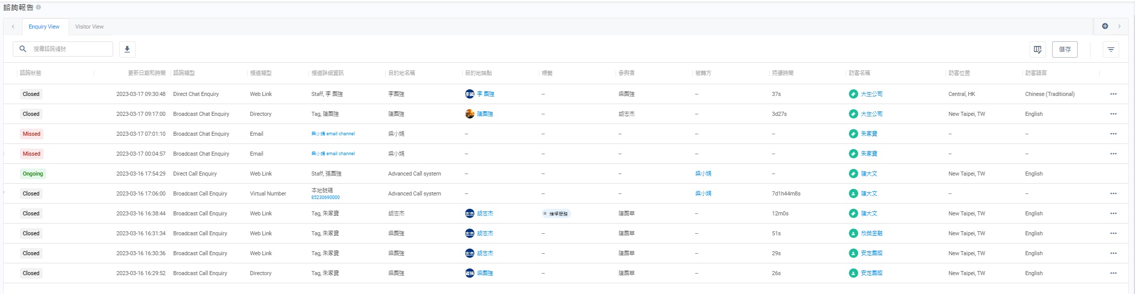Image resolution: width=1135 pixels, height=294 pixels.
Task: Click the tag chip in the 16:38:44 row
Action: pos(556,214)
